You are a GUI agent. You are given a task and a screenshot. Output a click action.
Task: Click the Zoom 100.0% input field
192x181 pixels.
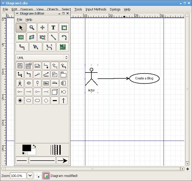click(x=18, y=176)
